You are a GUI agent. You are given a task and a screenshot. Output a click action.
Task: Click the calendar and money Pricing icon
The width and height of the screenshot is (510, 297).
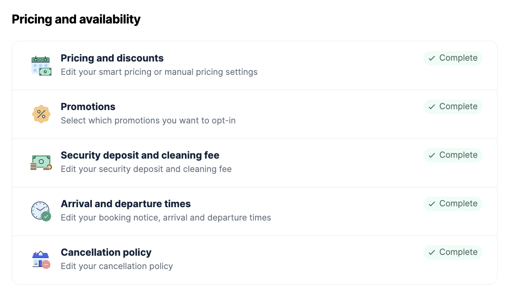(x=41, y=66)
